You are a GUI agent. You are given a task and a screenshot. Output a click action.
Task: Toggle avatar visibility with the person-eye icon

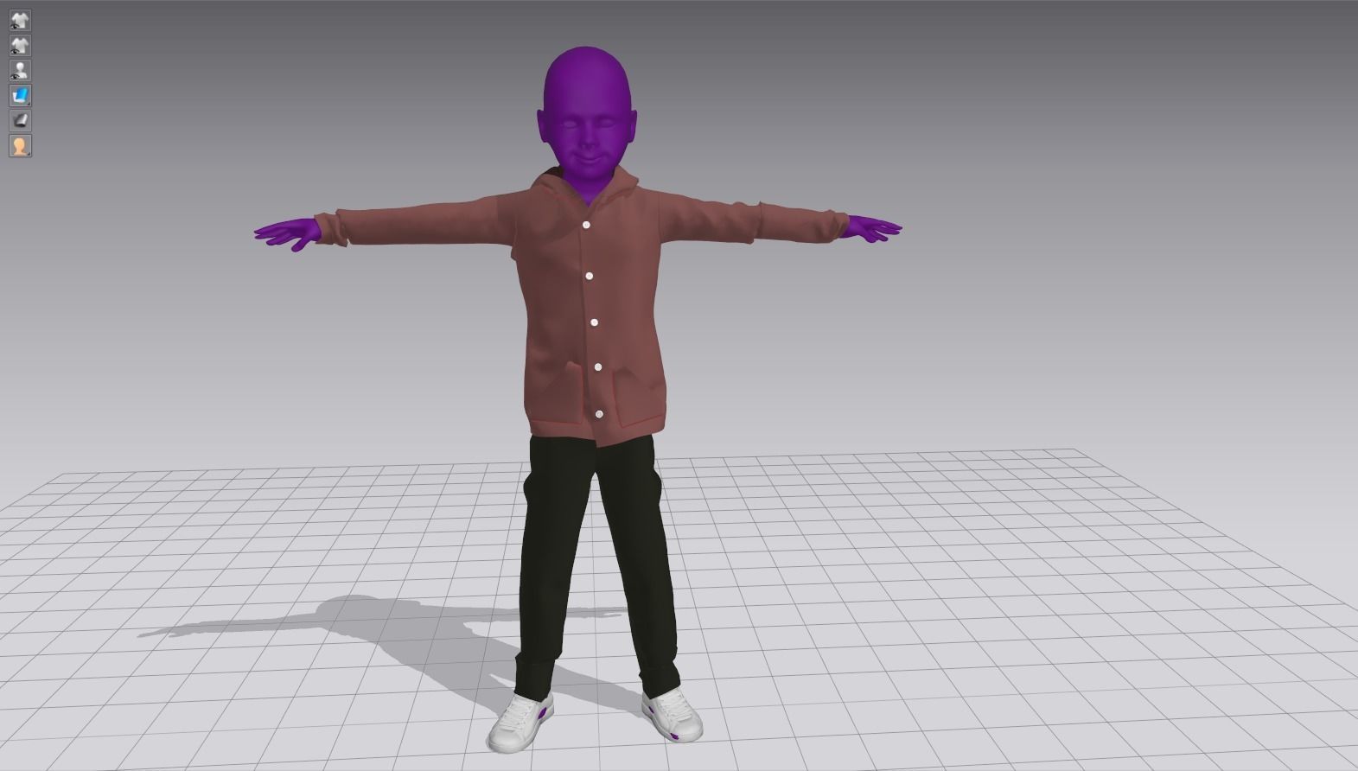tap(20, 70)
